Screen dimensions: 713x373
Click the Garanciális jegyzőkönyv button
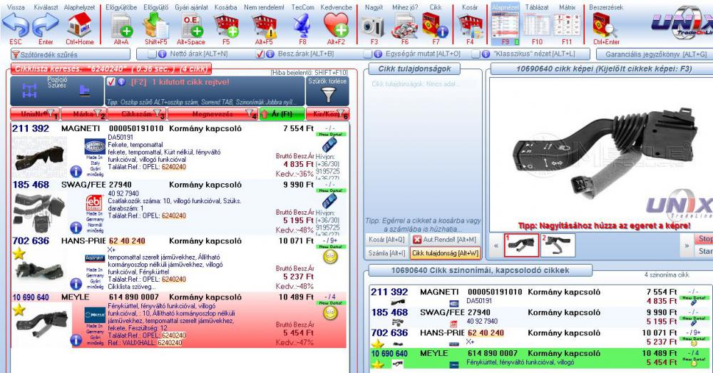coord(655,54)
